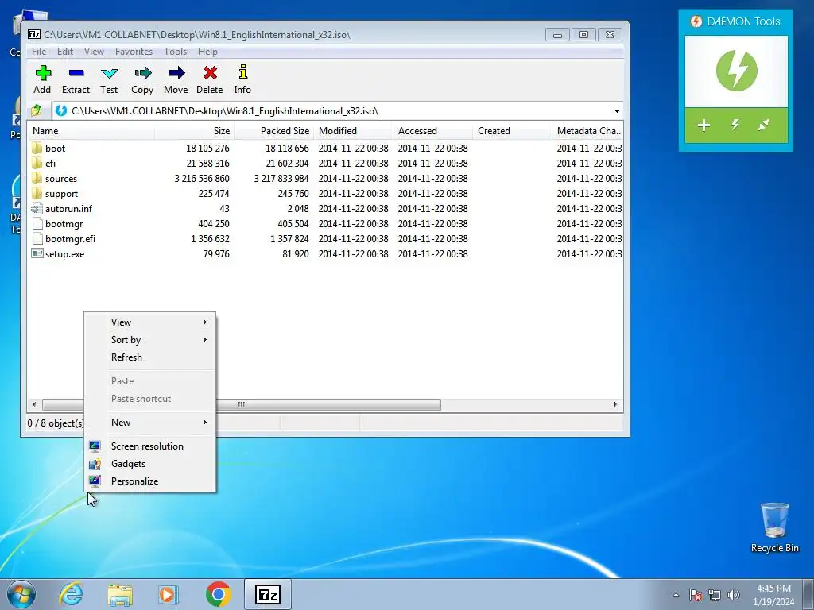Open the Recycle Bin desktop icon
The height and width of the screenshot is (610, 814).
[774, 527]
